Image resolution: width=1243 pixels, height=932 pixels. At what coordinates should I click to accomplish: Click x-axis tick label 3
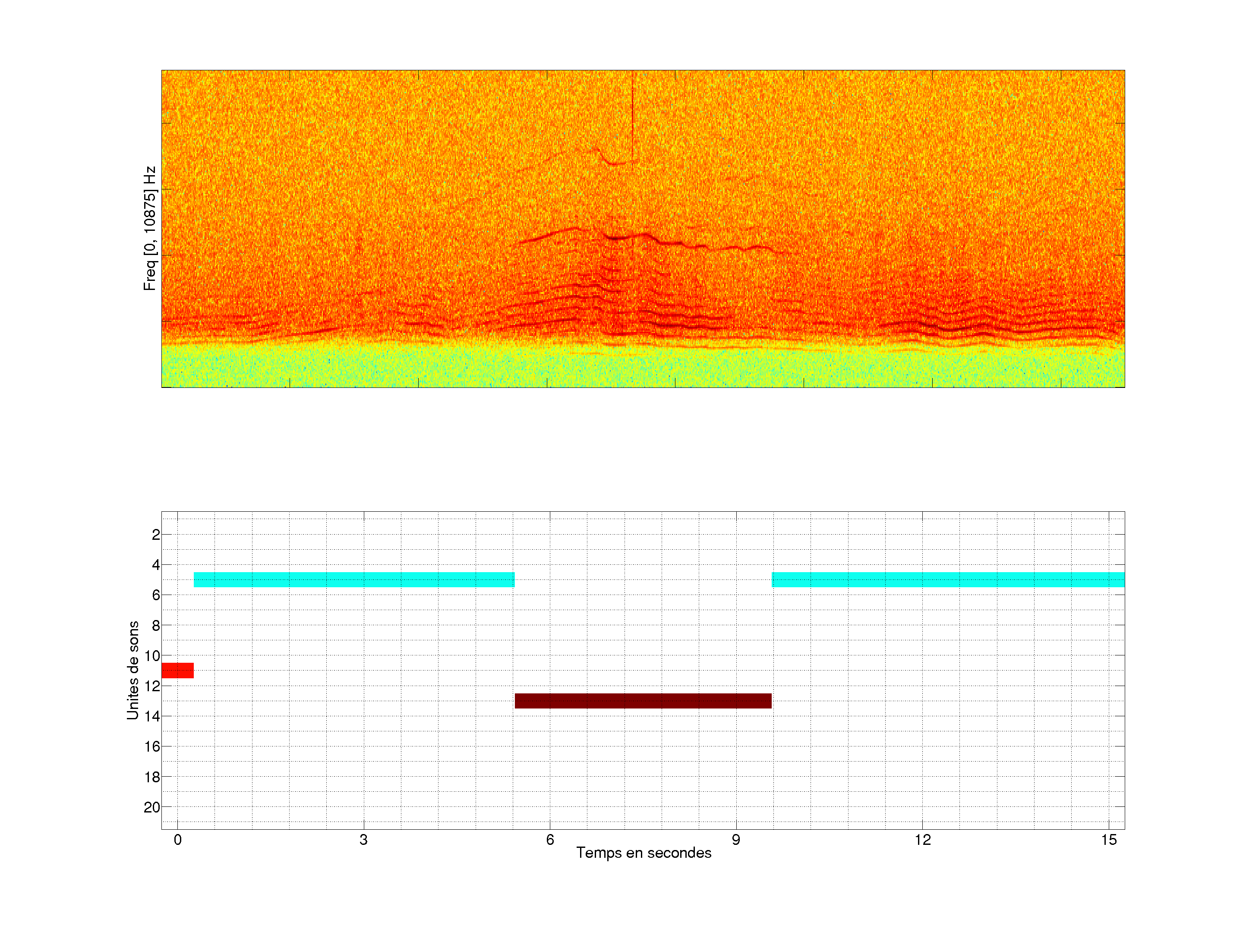[x=363, y=840]
